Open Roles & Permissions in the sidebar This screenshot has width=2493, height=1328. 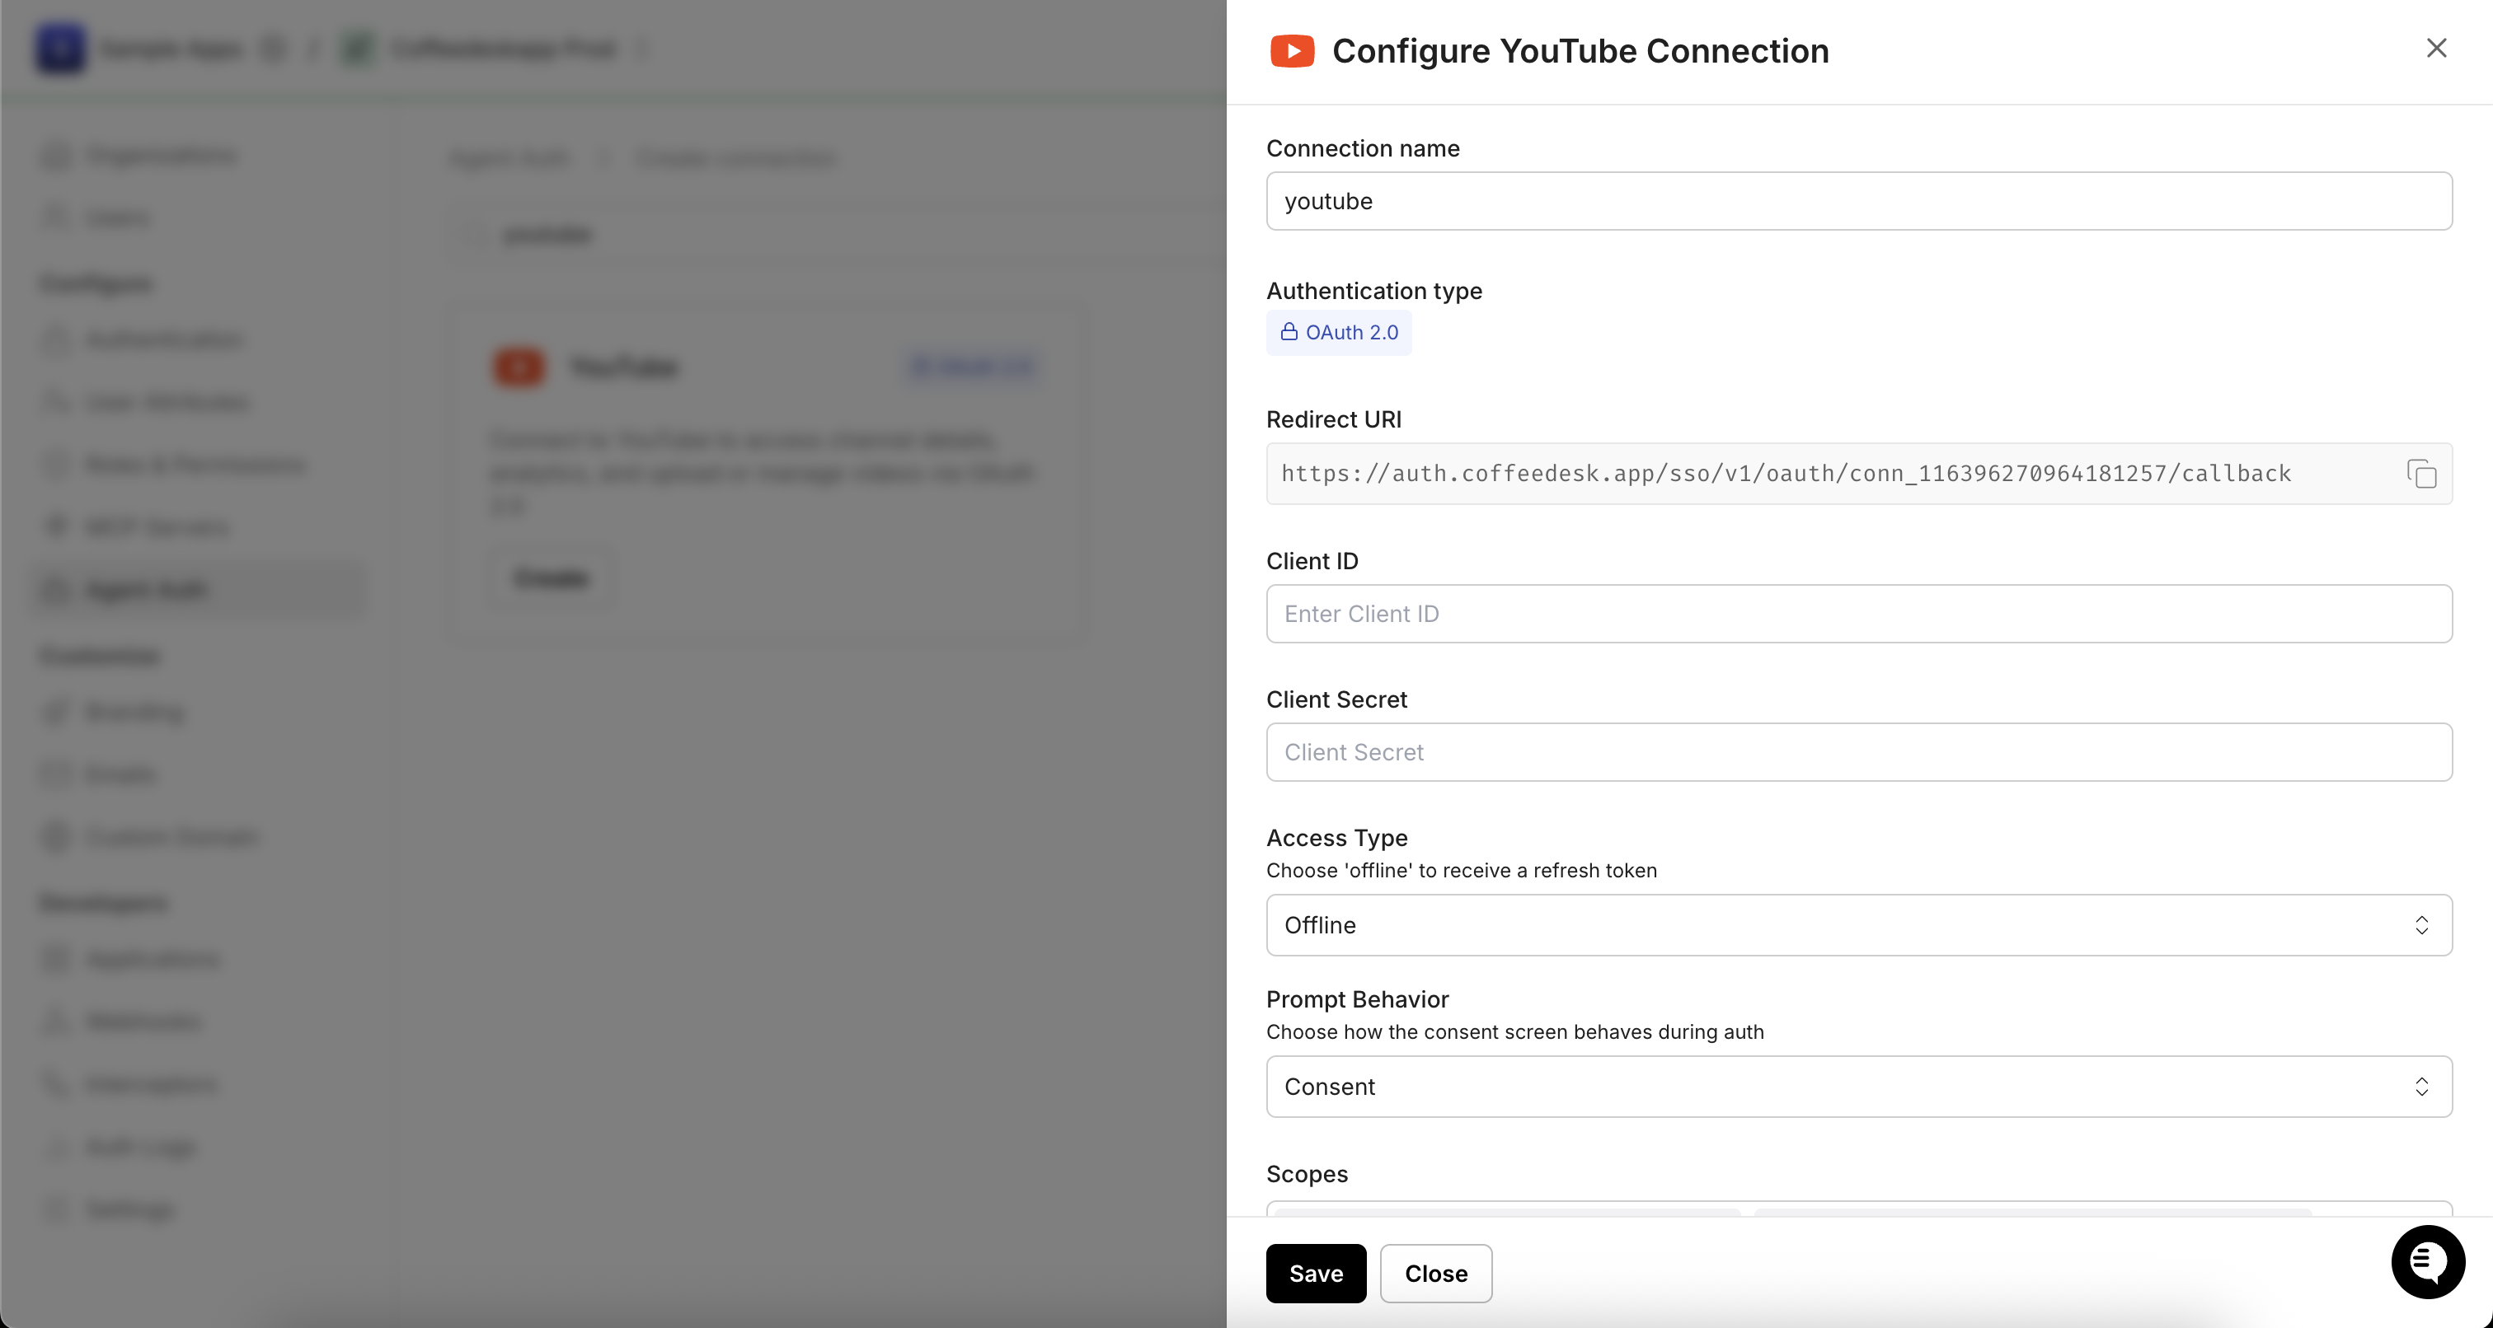(x=196, y=465)
